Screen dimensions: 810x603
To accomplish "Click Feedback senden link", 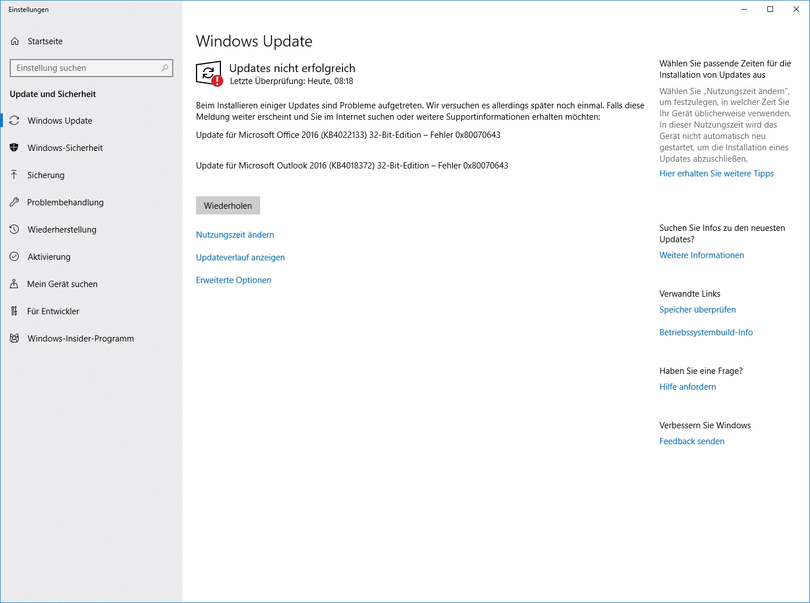I will click(x=692, y=441).
